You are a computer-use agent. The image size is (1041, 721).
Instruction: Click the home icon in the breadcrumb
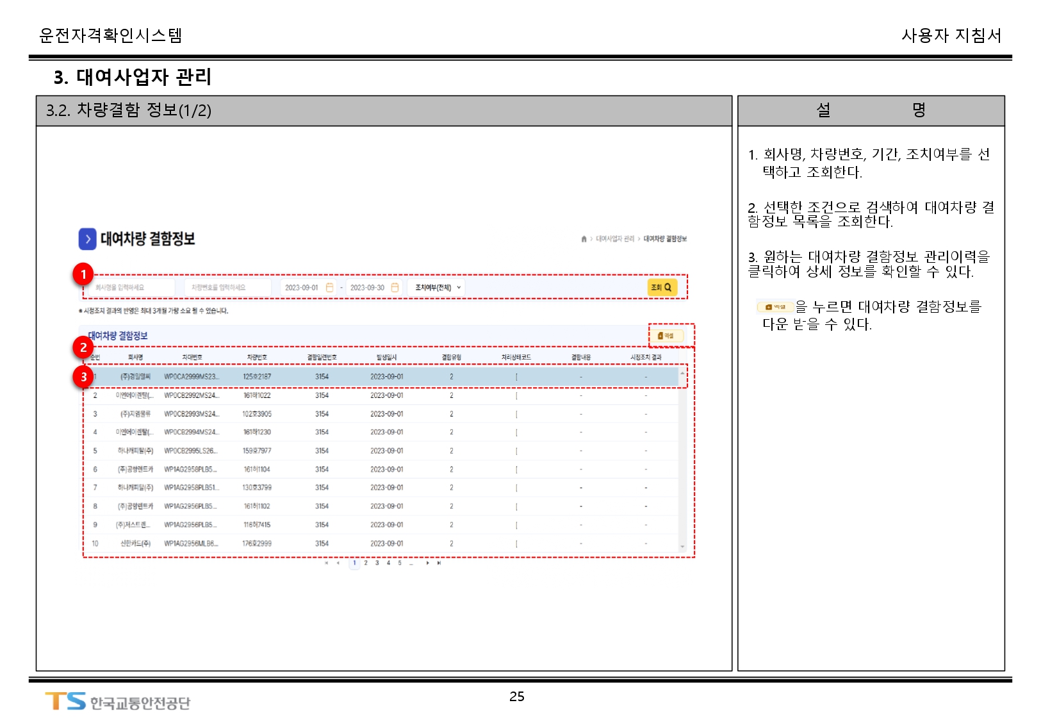(584, 239)
